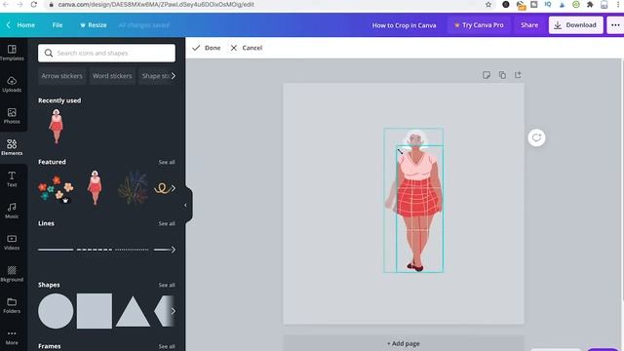Screen dimensions: 624x351
Task: Open the Videos sidebar panel
Action: pyautogui.click(x=12, y=242)
